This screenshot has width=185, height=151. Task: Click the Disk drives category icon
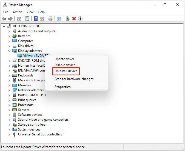point(15,46)
